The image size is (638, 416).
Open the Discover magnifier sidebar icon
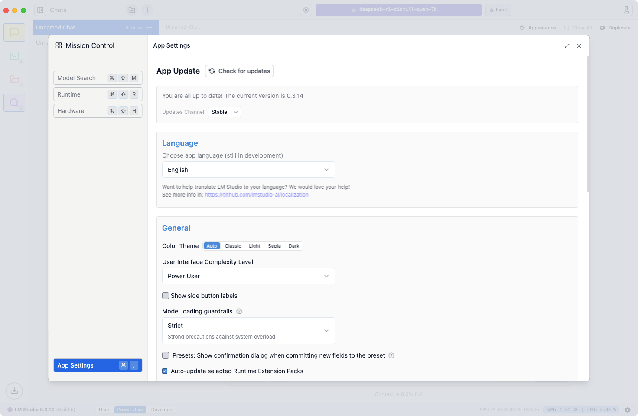click(x=14, y=103)
